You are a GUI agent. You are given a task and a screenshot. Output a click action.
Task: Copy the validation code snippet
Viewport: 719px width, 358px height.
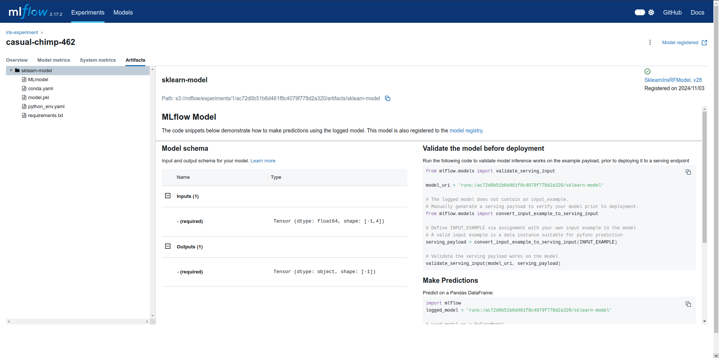point(688,172)
